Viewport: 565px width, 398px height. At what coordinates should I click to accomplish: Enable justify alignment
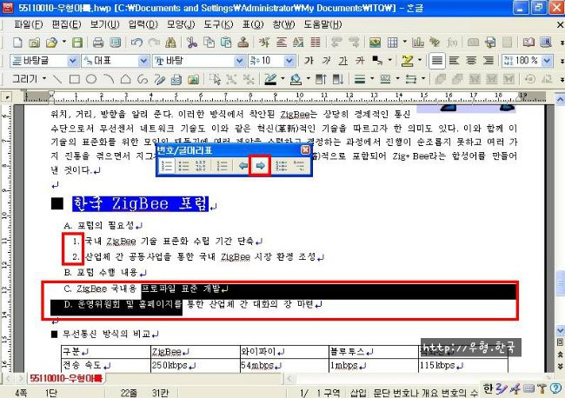pos(436,61)
